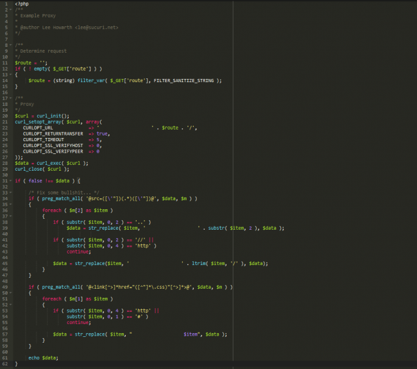This screenshot has height=369, width=417.
Task: Collapse the fold arrow at line 33
Action: (12, 192)
